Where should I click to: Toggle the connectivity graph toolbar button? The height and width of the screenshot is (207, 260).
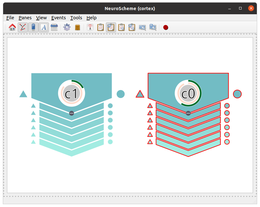(23, 27)
